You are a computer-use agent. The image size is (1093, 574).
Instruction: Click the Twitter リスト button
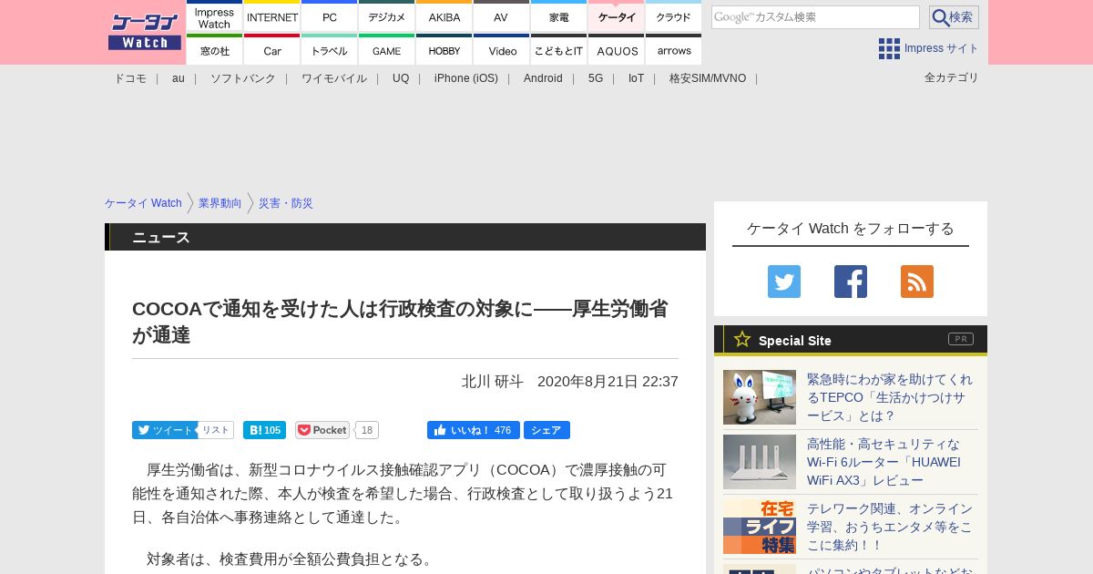point(216,430)
